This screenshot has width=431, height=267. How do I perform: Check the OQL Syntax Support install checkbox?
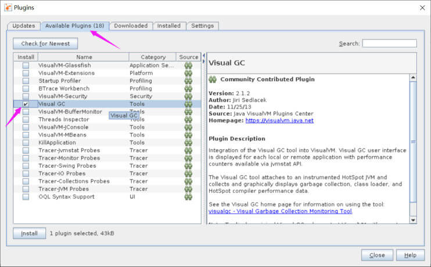coord(26,197)
